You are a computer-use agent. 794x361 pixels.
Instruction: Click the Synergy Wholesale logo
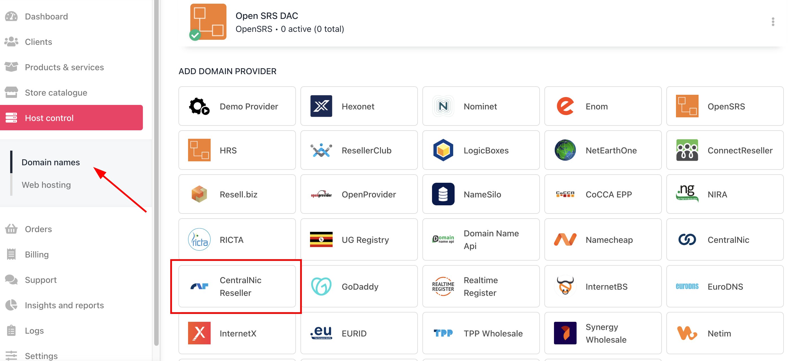click(x=565, y=333)
